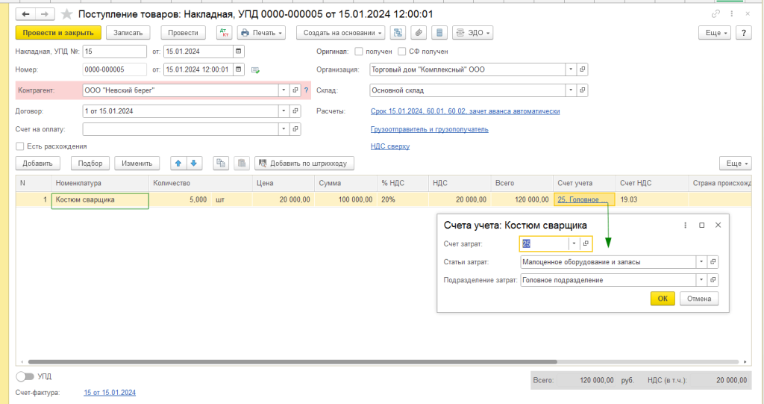The height and width of the screenshot is (404, 764).
Task: Go back with the left arrow
Action: [x=25, y=14]
